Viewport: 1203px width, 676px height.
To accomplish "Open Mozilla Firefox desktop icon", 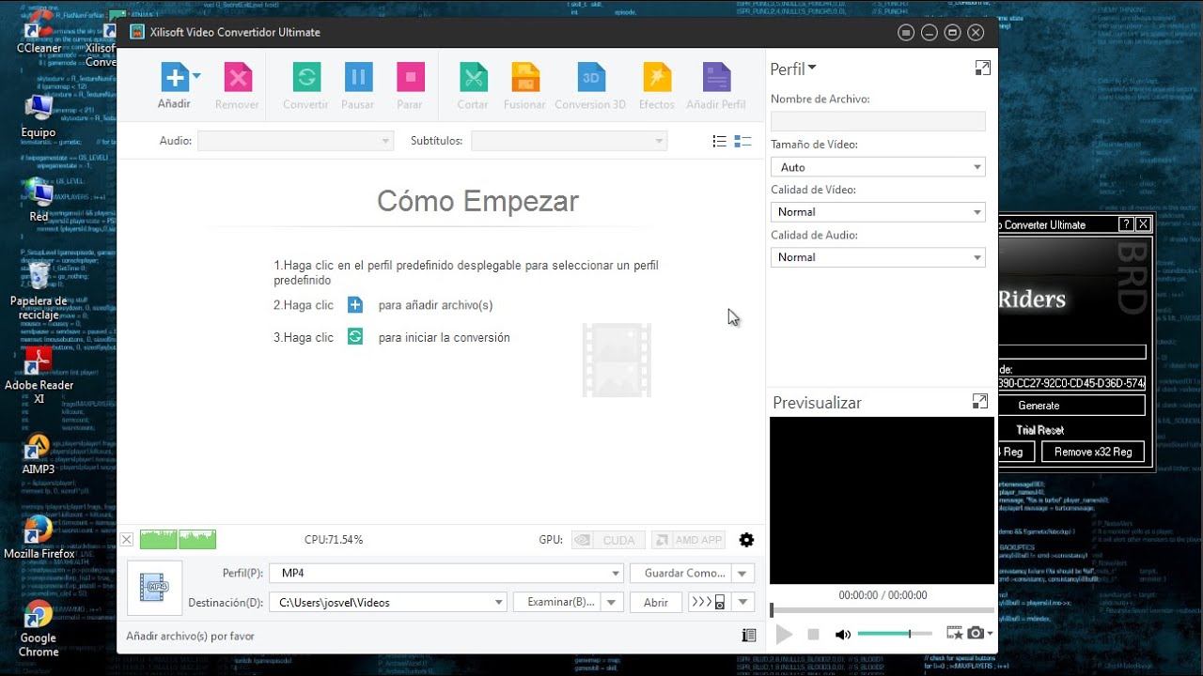I will point(39,537).
